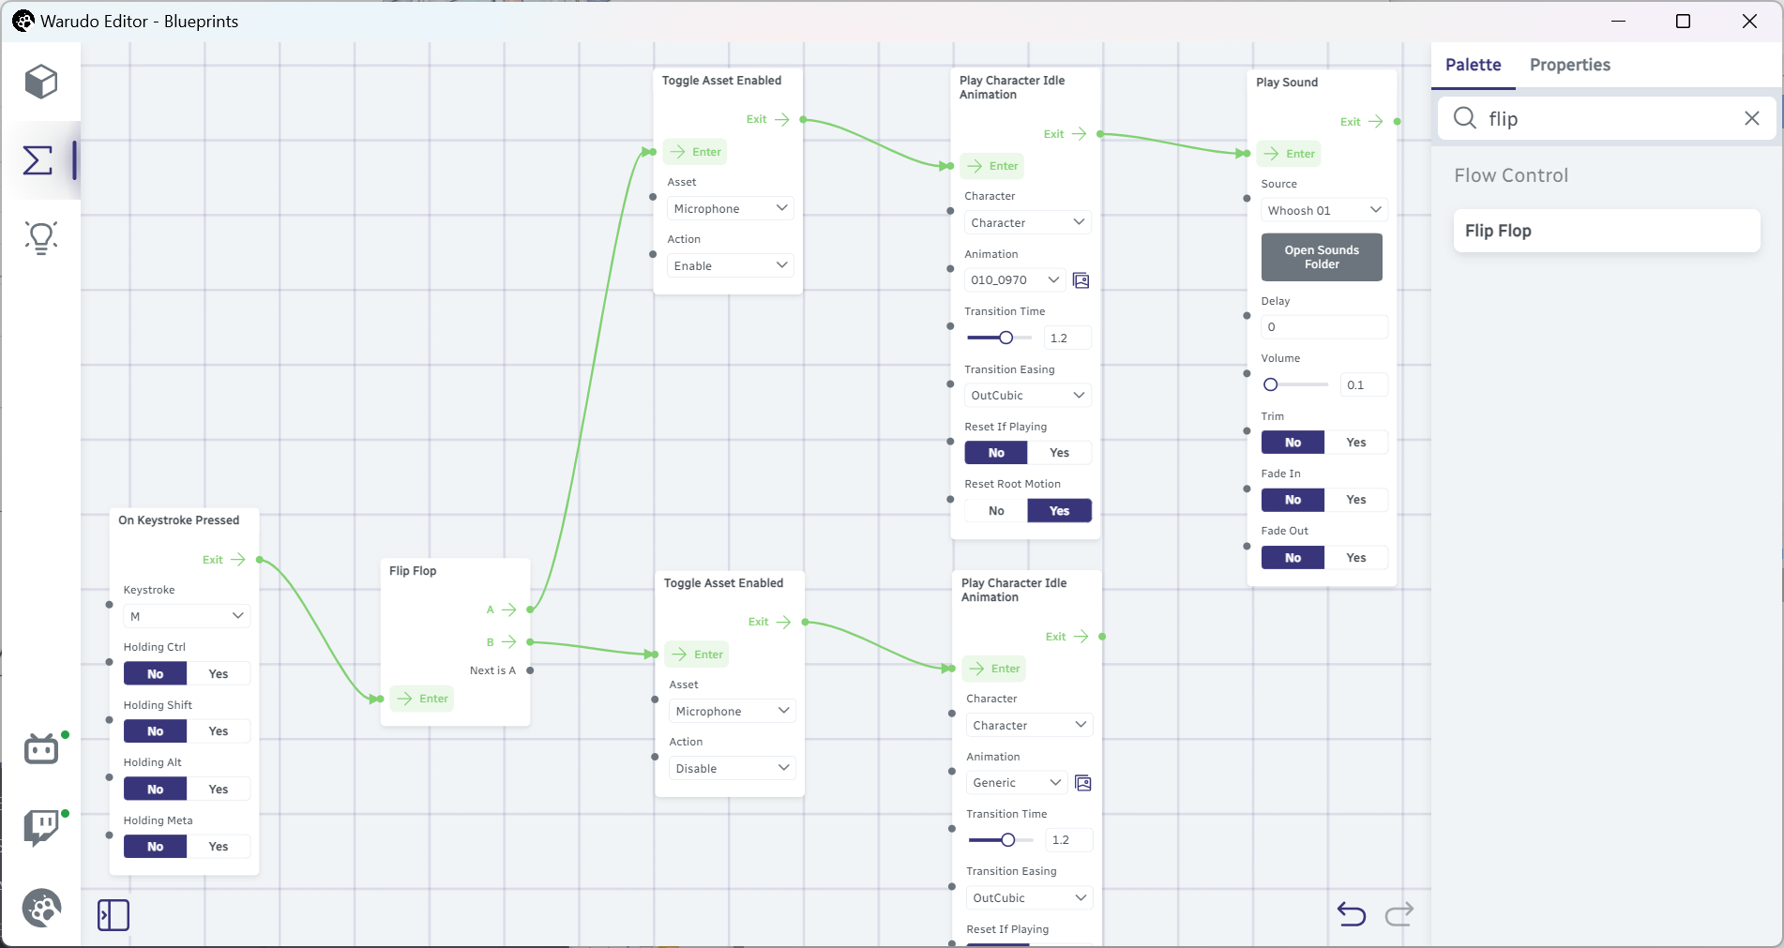The width and height of the screenshot is (1784, 948).
Task: Click the B output arrow on Flip Flop node
Action: coord(509,642)
